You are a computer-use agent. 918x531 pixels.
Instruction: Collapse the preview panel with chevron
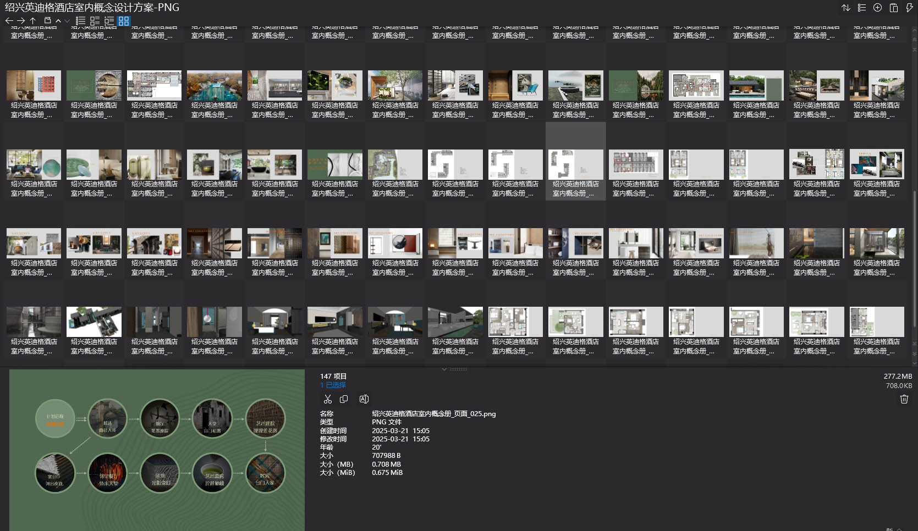[x=444, y=369]
